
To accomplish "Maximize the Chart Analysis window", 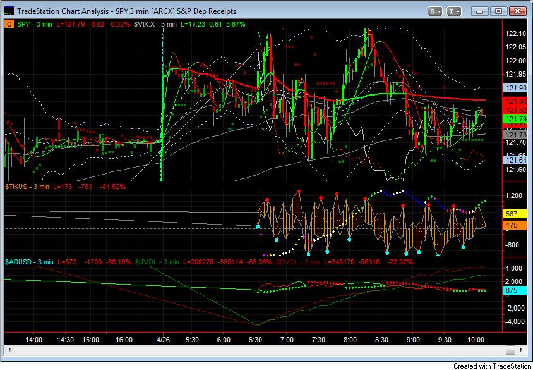I will click(x=498, y=11).
